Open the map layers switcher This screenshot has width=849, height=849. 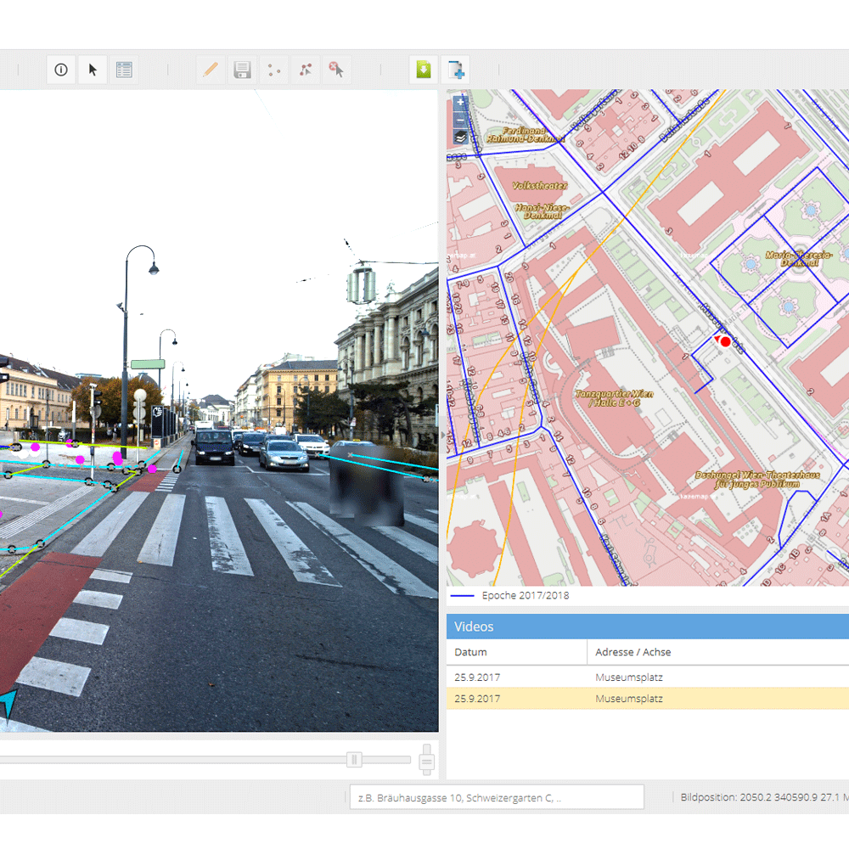(460, 137)
